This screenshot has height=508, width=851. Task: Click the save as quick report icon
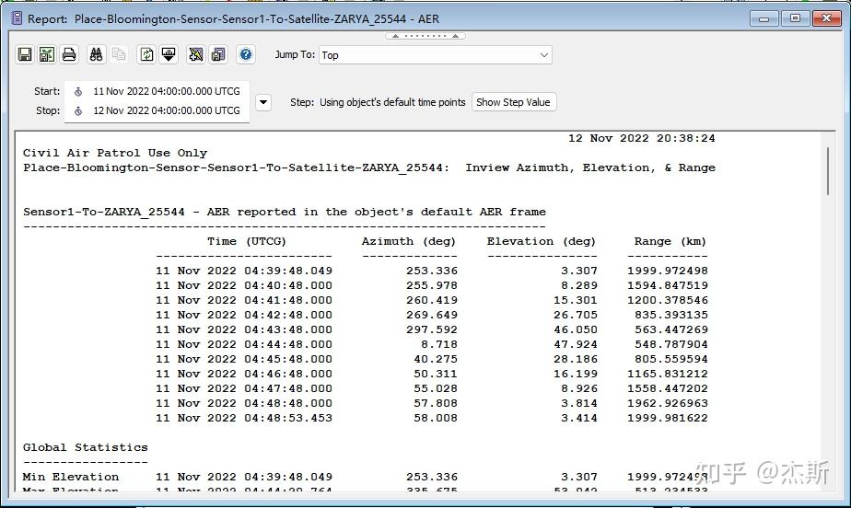click(x=218, y=54)
